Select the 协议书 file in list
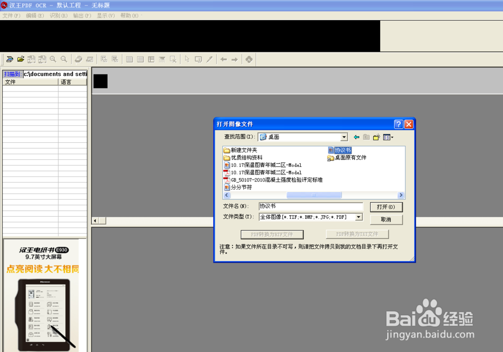Image resolution: width=503 pixels, height=352 pixels. click(340, 150)
